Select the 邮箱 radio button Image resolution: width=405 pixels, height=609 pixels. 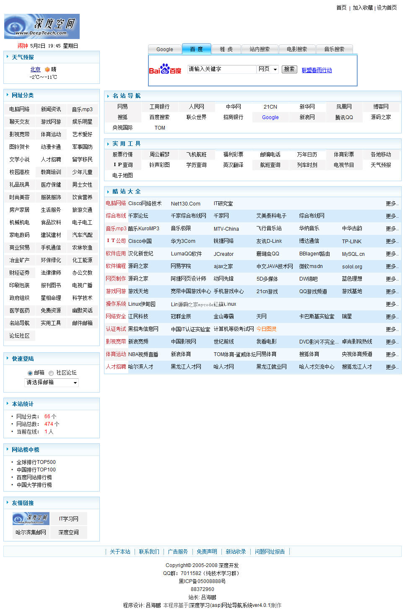(x=30, y=373)
